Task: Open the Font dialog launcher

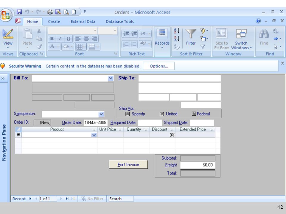Action: (x=116, y=54)
